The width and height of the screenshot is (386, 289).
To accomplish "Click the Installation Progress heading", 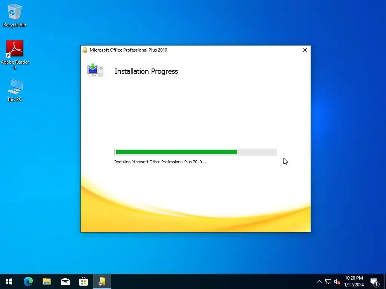I will tap(146, 71).
